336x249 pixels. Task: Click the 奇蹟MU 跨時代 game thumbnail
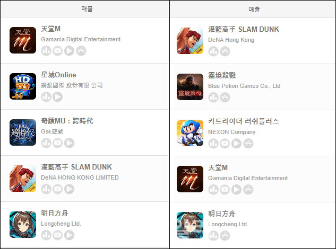coord(23,132)
